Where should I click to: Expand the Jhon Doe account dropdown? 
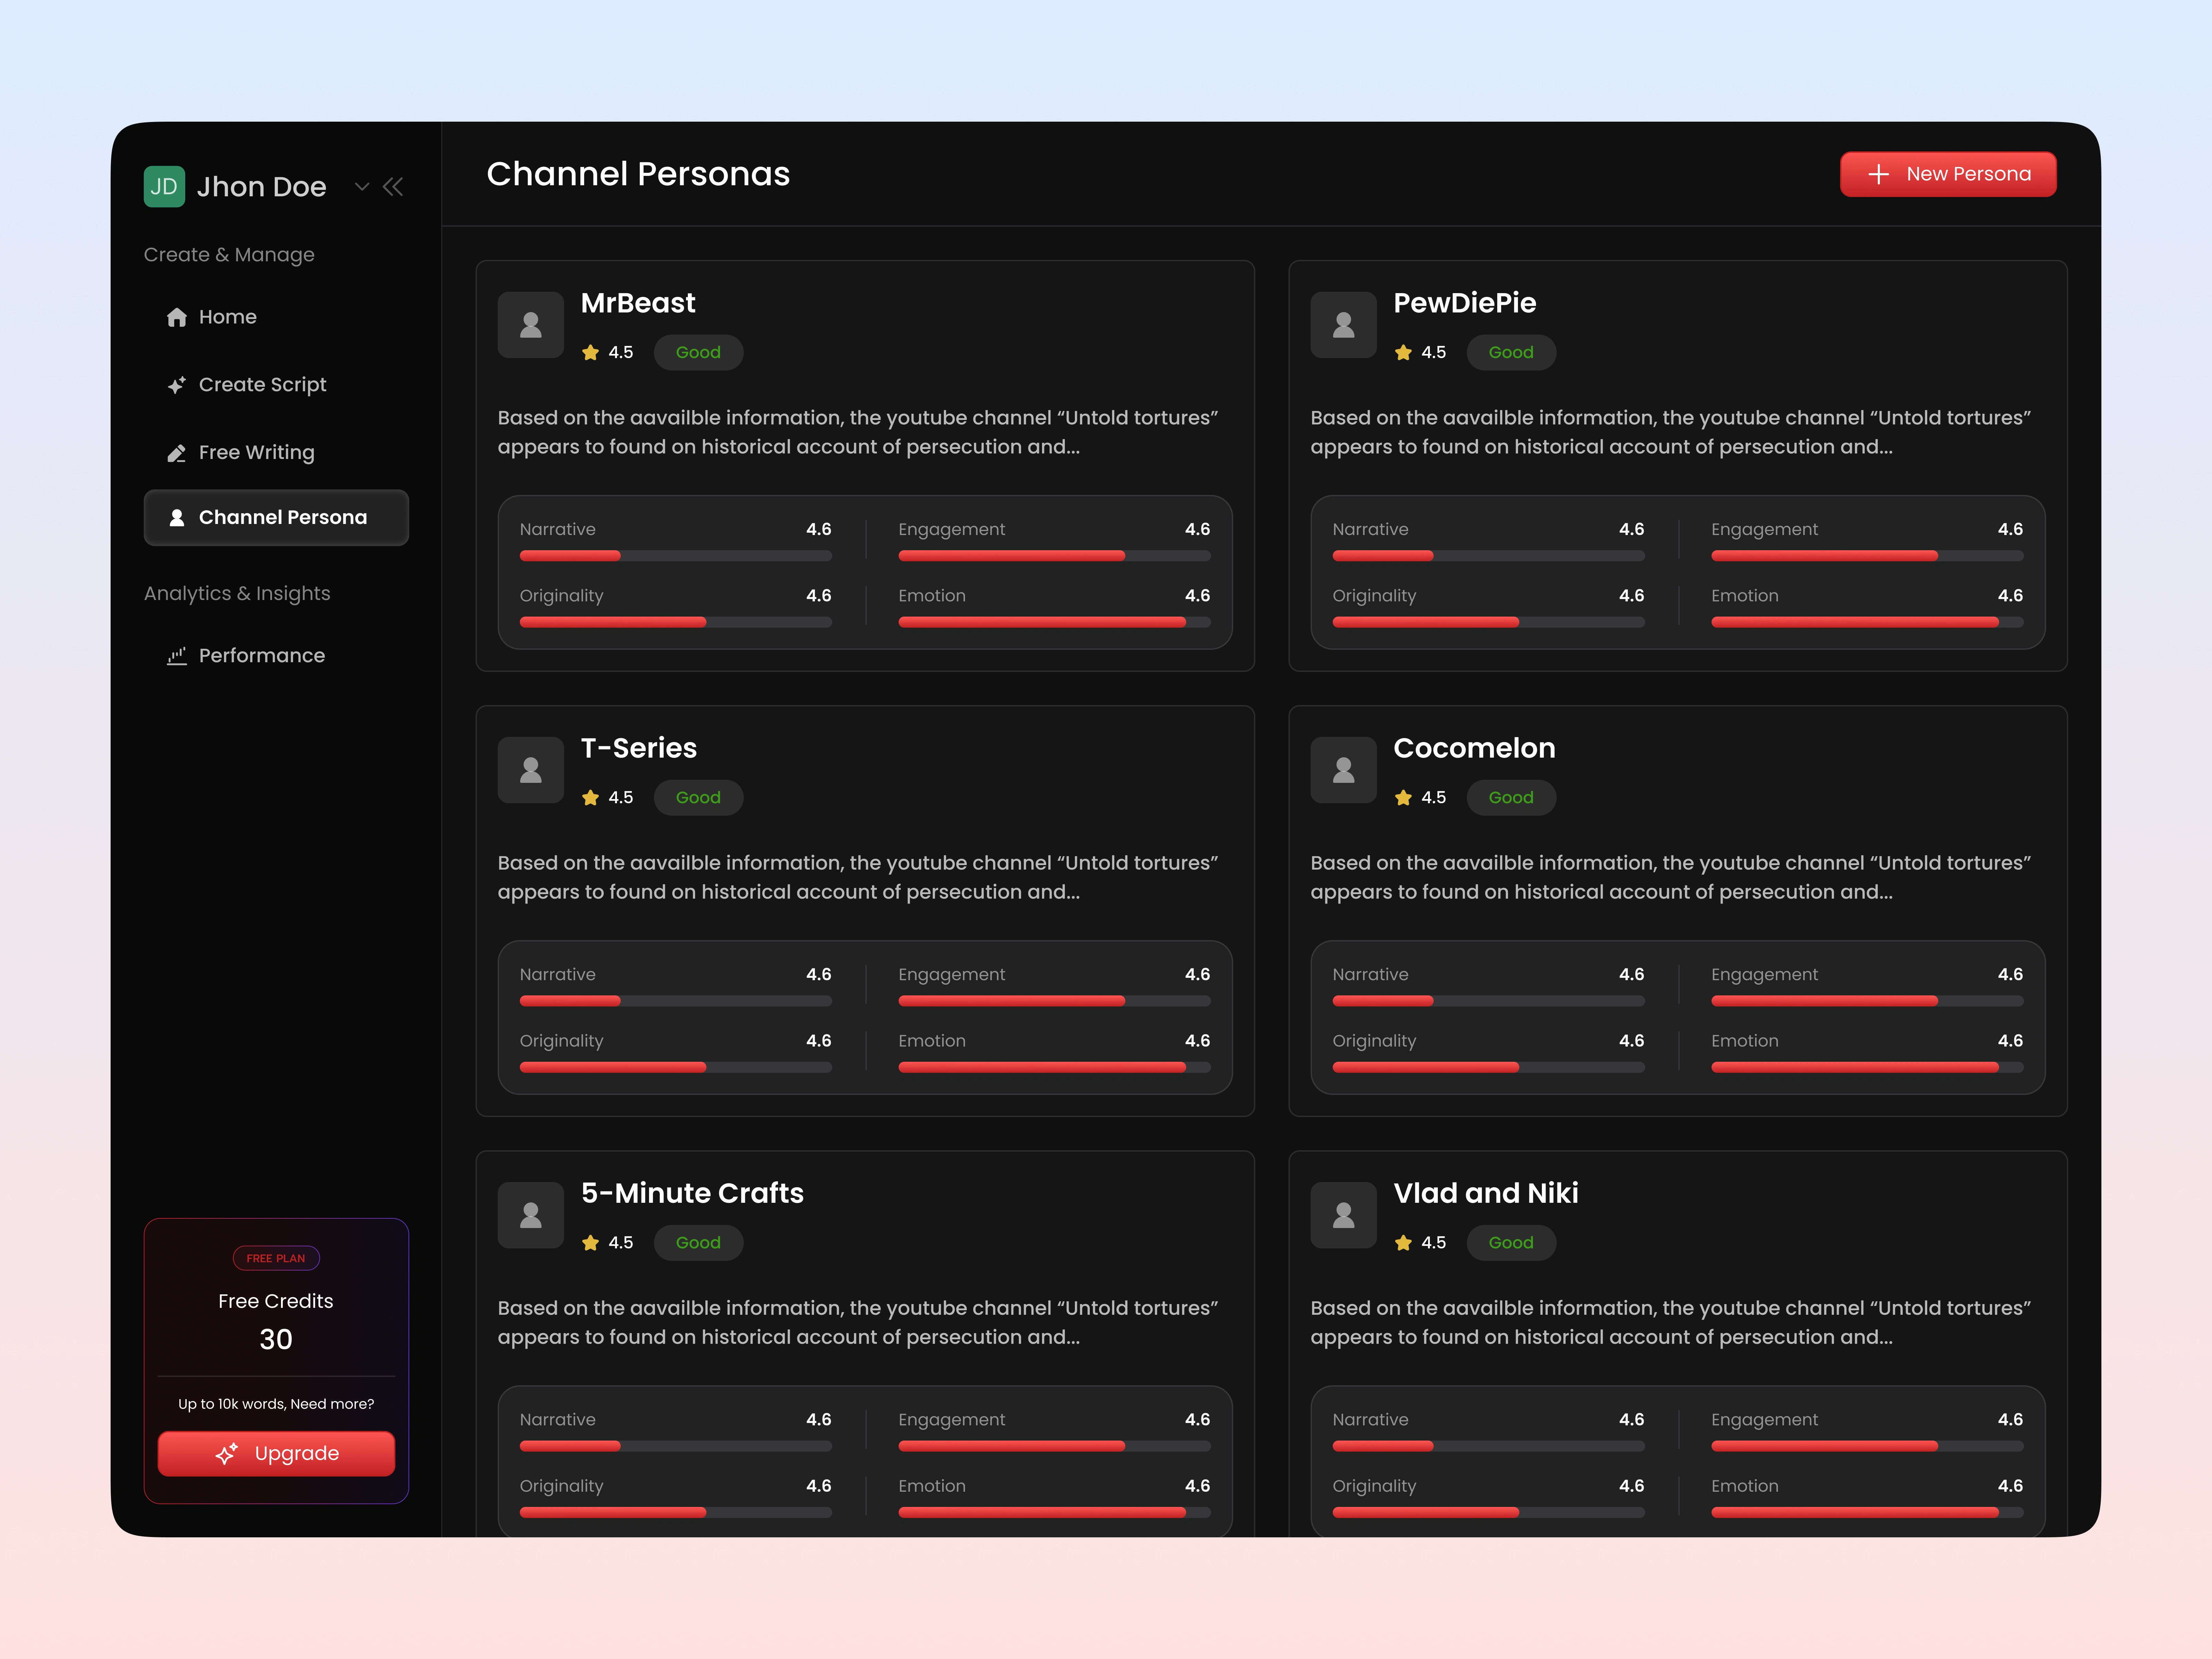362,187
